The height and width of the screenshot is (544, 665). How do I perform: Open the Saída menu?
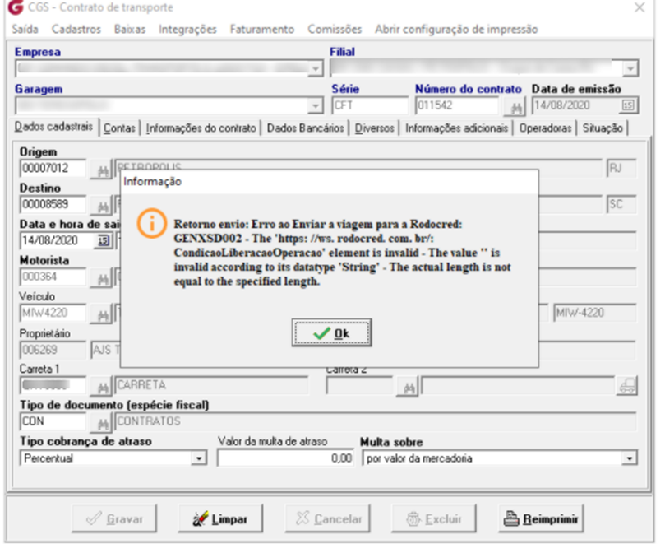(25, 30)
